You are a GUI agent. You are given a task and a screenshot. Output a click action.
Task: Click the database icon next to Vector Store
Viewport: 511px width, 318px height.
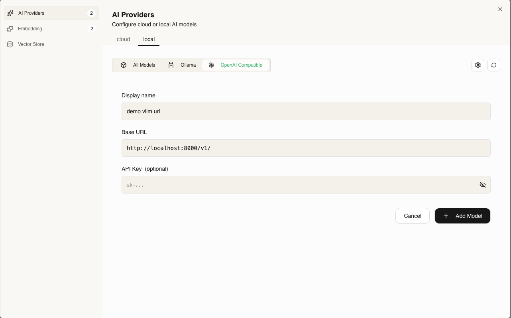(10, 44)
